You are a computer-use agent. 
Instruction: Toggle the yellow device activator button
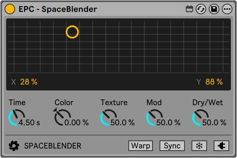10,9
